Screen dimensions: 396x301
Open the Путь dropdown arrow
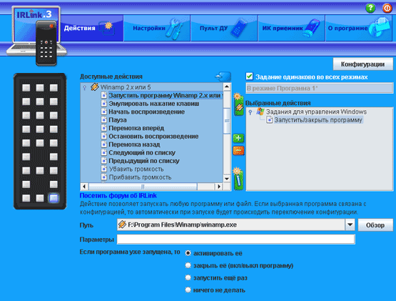click(350, 224)
